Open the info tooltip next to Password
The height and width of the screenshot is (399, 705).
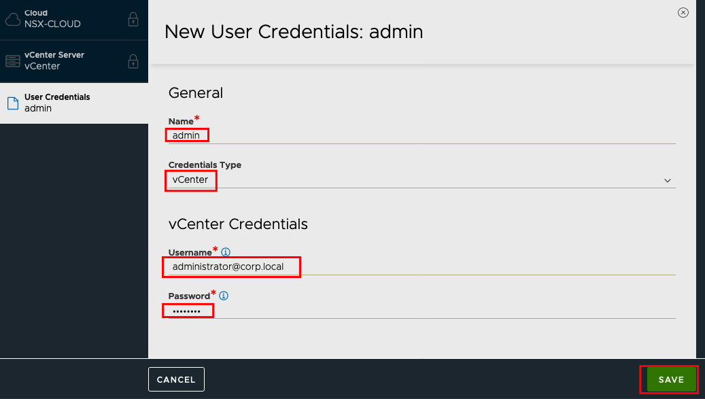(224, 296)
